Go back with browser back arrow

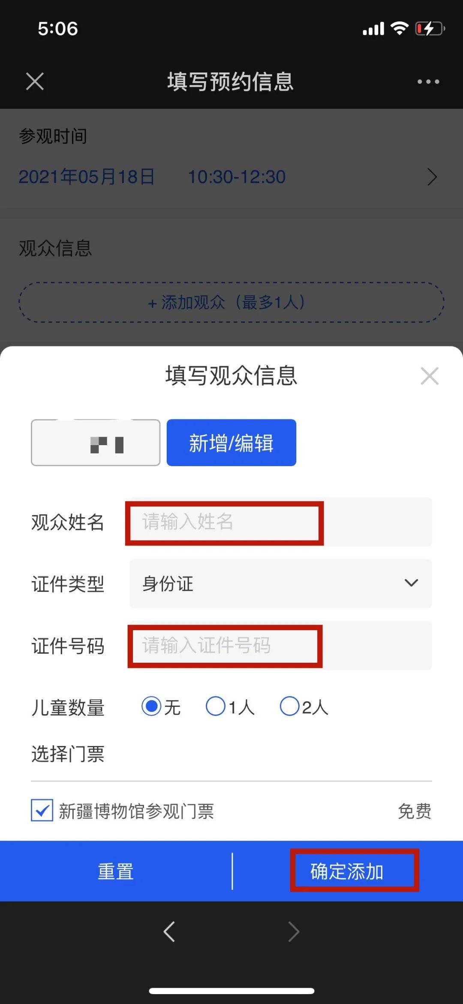pyautogui.click(x=169, y=932)
